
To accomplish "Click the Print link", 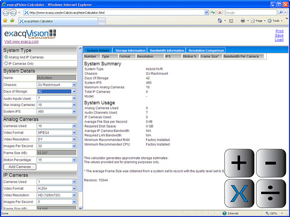I will click(280, 31).
